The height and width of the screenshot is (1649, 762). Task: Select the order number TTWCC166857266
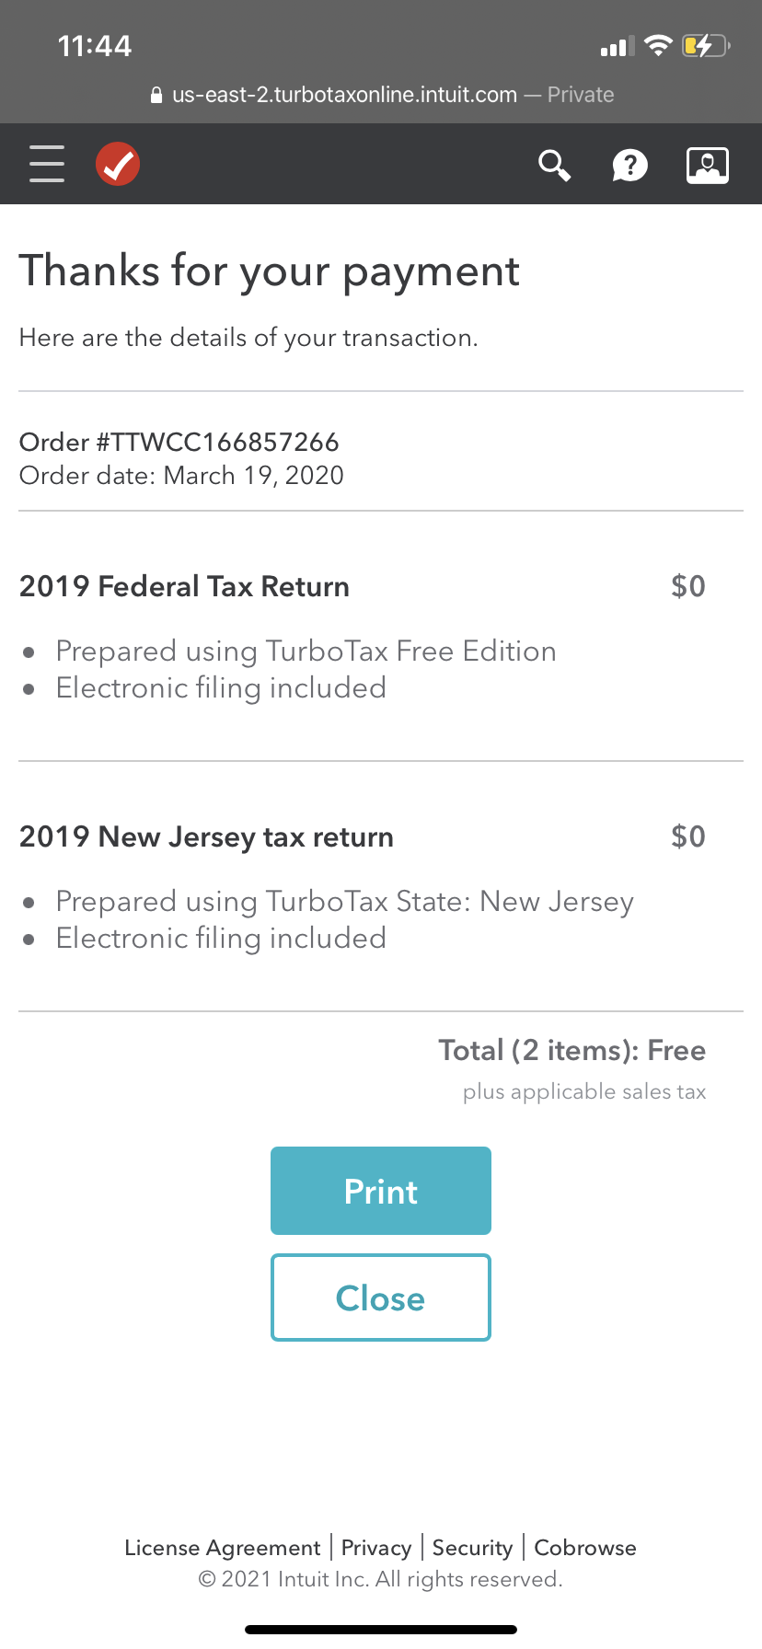pyautogui.click(x=179, y=443)
